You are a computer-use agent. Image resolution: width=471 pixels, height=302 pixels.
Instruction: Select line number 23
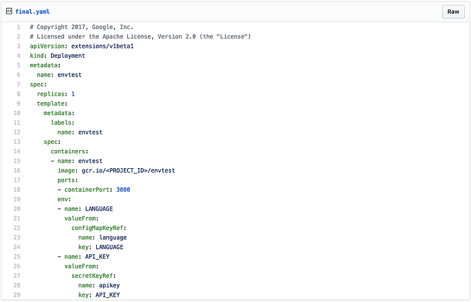[17, 237]
